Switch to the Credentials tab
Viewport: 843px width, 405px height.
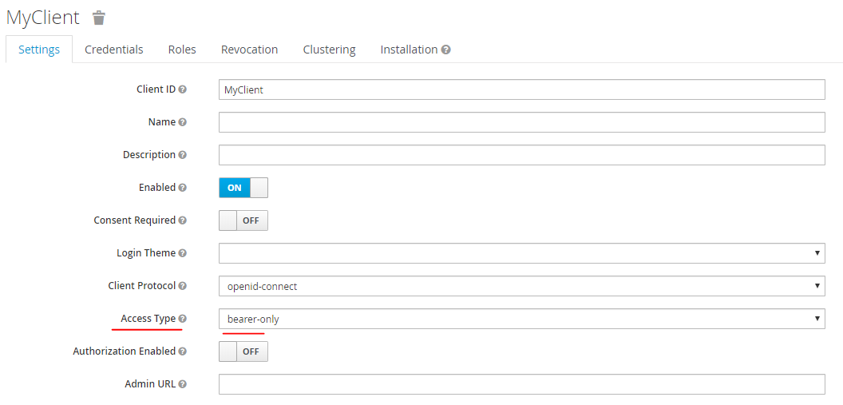pyautogui.click(x=114, y=50)
